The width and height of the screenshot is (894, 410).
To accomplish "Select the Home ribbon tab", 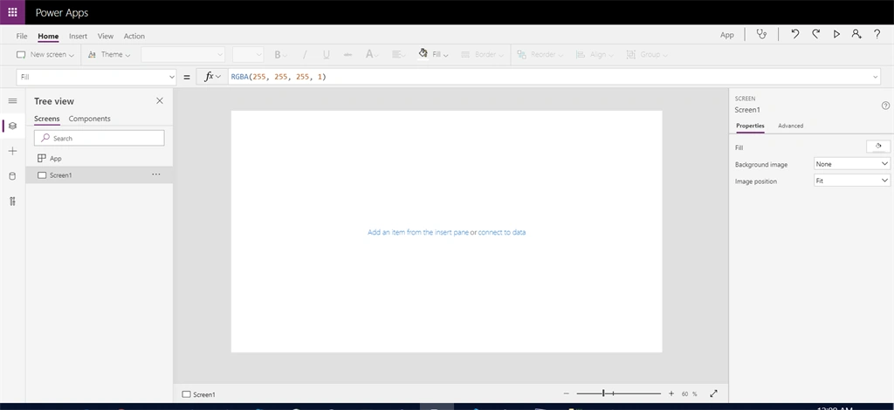I will [48, 36].
